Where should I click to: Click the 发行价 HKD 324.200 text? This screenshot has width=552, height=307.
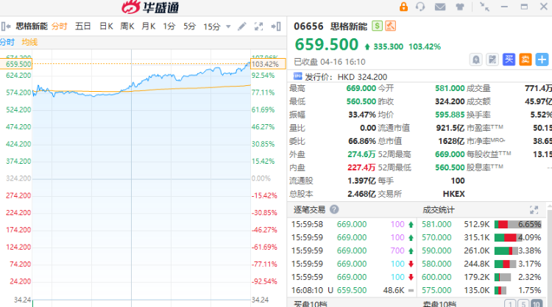pos(346,77)
